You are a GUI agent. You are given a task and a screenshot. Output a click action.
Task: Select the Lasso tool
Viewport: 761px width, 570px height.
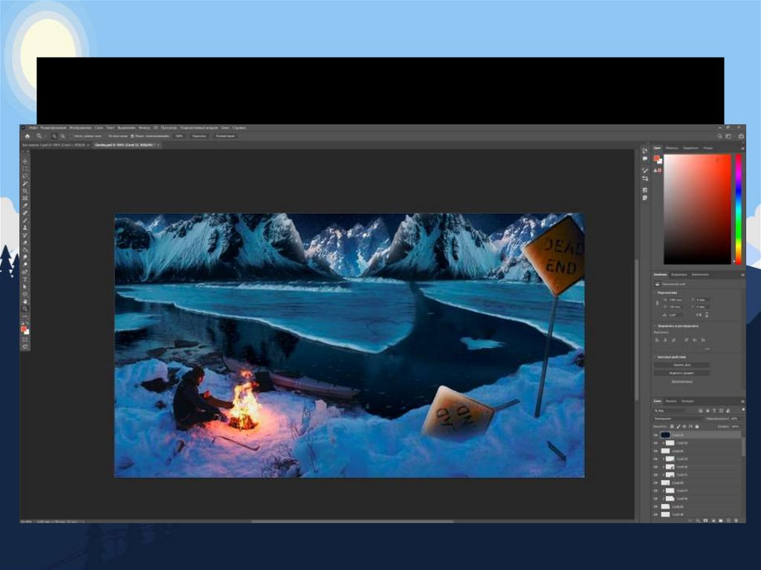25,176
